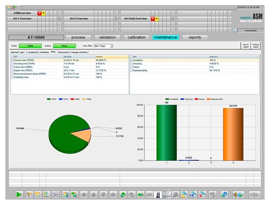Click the AH-2 Overview button

pyautogui.click(x=79, y=18)
